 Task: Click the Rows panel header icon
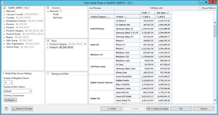pos(48,41)
